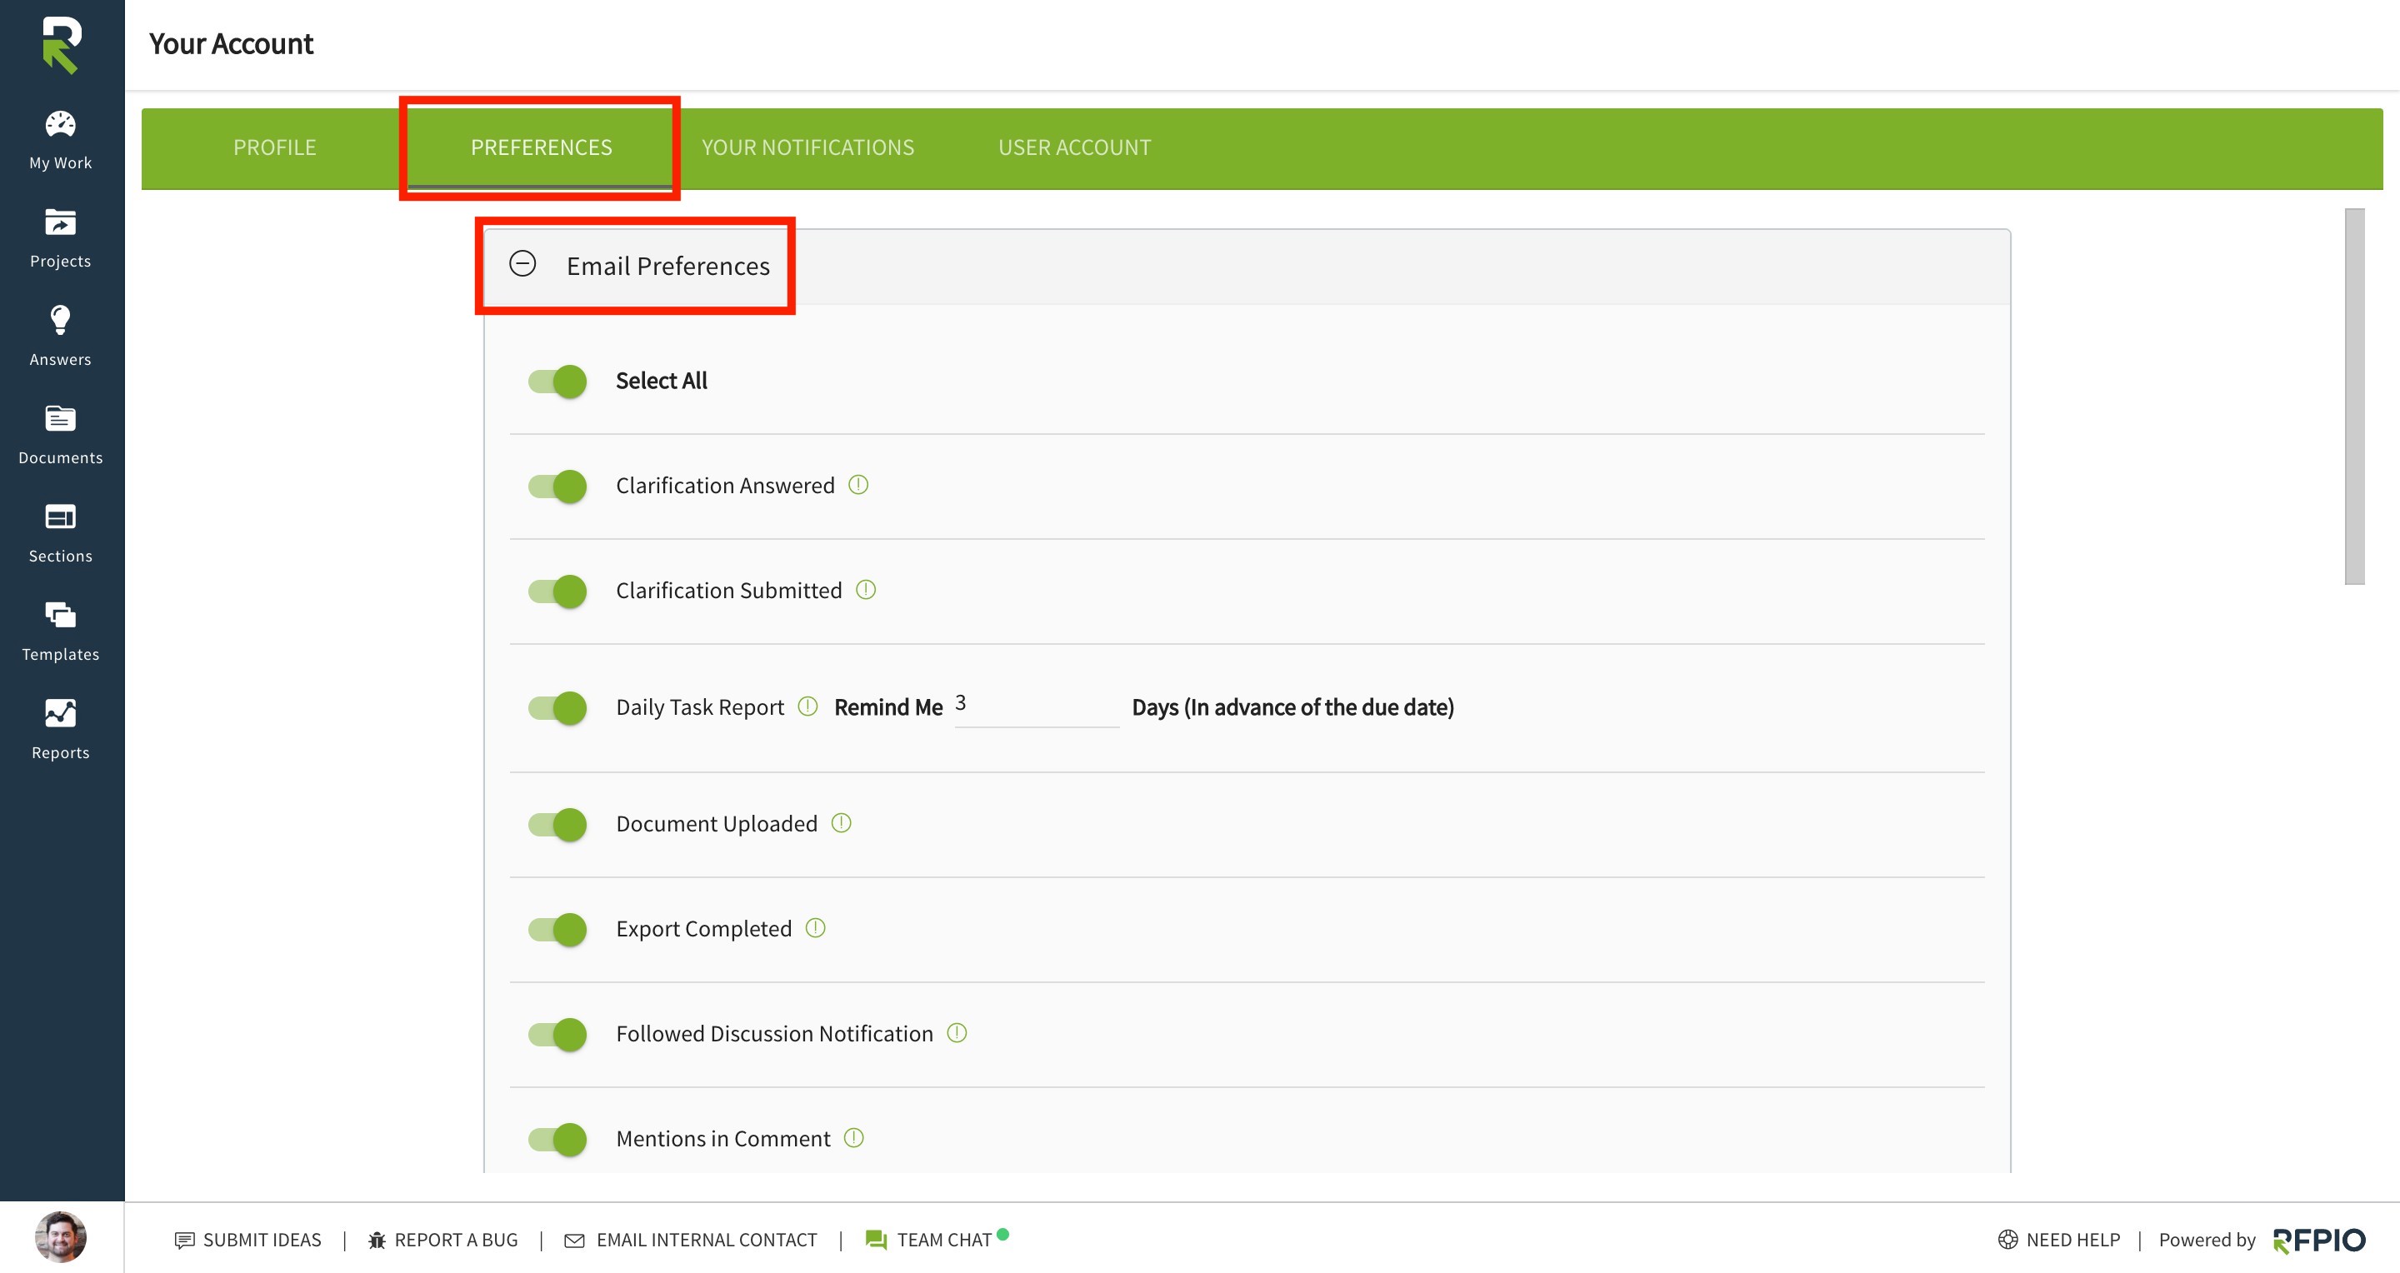Image resolution: width=2400 pixels, height=1273 pixels.
Task: Toggle Clarification Answered email switch
Action: pos(557,486)
